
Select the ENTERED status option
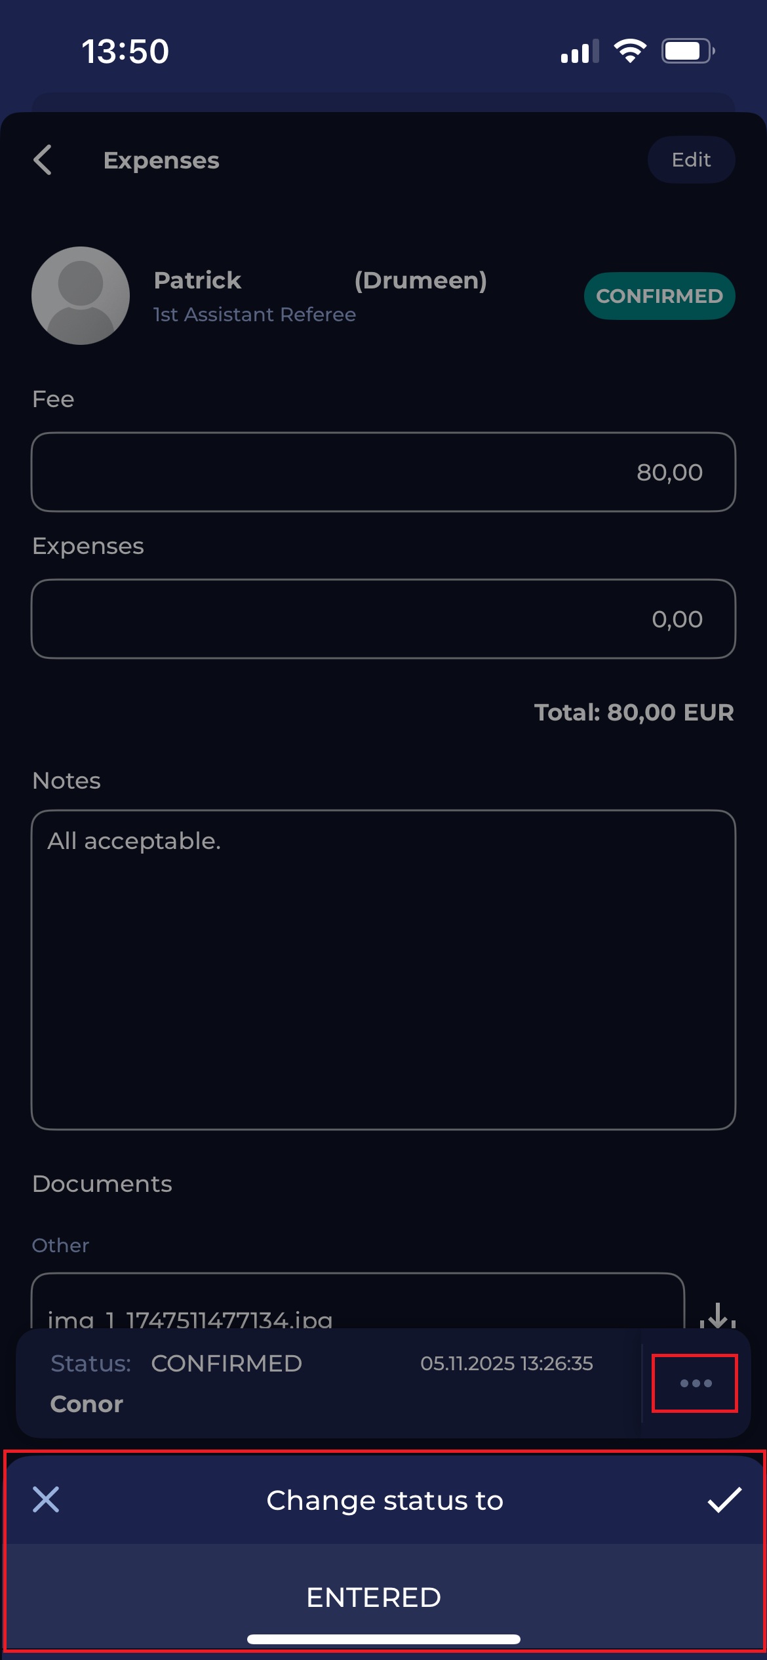(374, 1597)
